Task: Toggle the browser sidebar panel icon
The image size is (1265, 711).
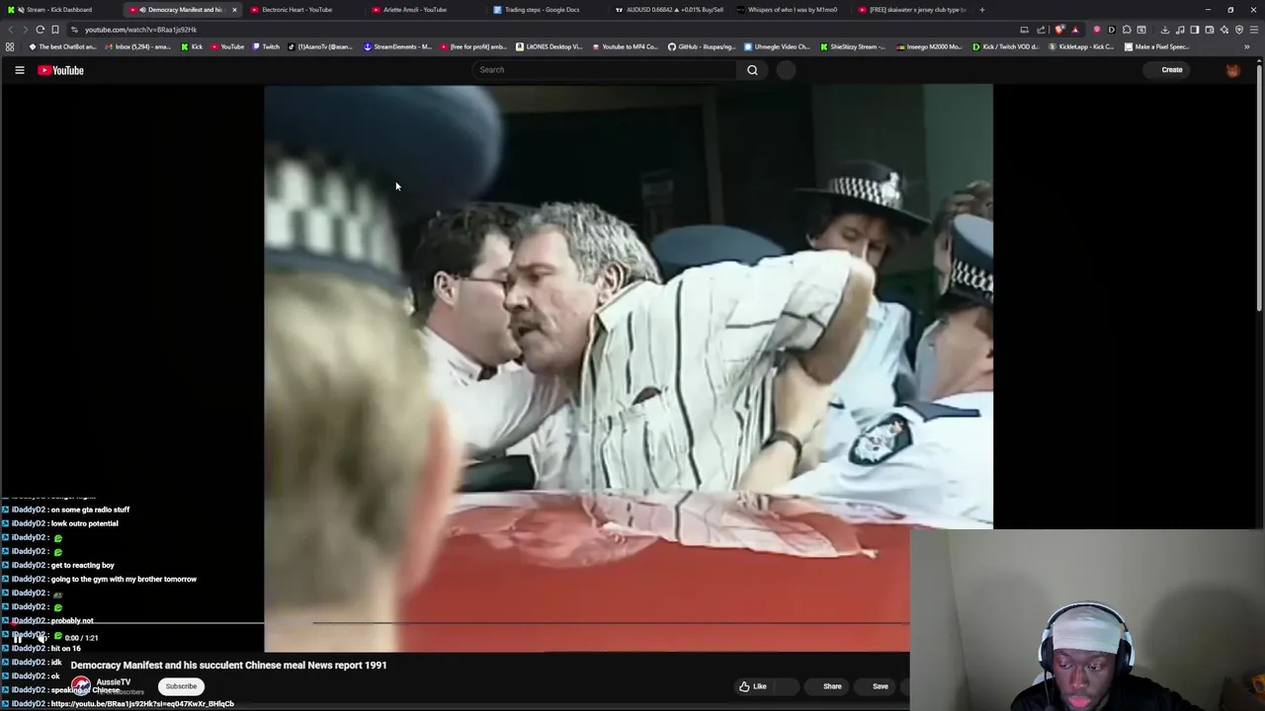Action: point(1195,30)
